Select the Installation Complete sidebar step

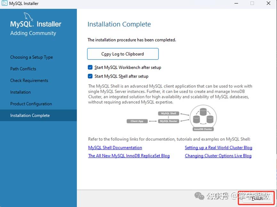coord(38,115)
